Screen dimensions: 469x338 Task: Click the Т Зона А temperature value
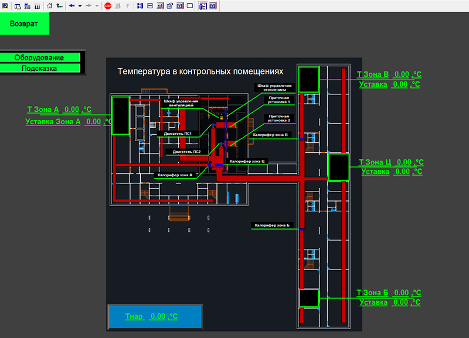pyautogui.click(x=71, y=110)
